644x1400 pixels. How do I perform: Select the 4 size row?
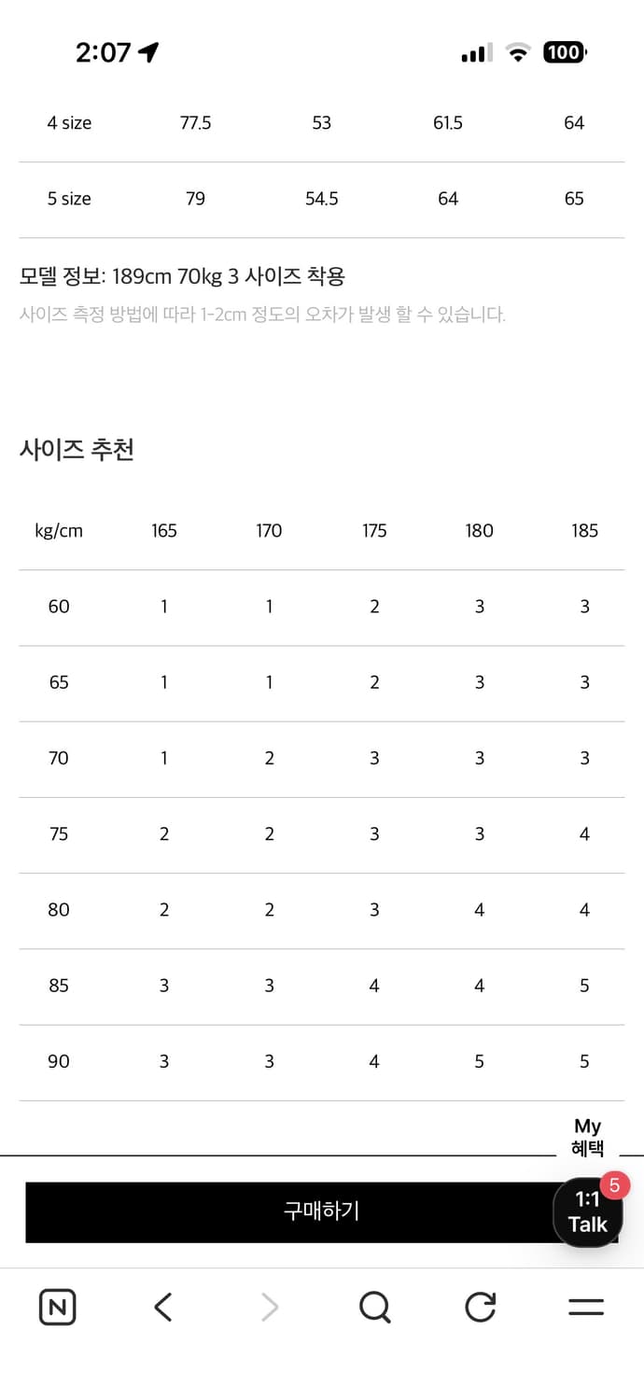pyautogui.click(x=68, y=122)
